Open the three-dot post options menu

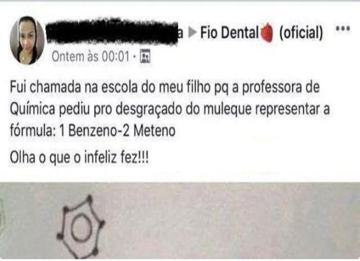pyautogui.click(x=343, y=29)
